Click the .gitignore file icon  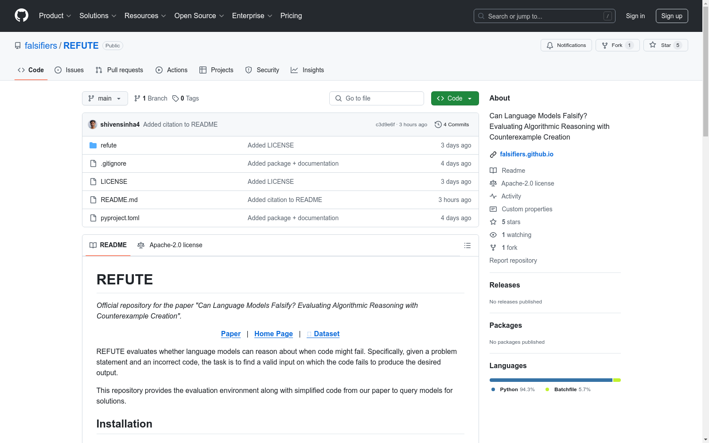(93, 163)
